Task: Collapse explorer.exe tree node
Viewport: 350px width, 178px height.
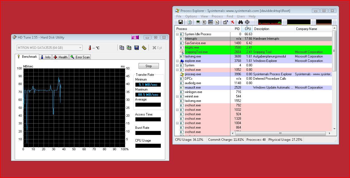Action: coord(178,61)
